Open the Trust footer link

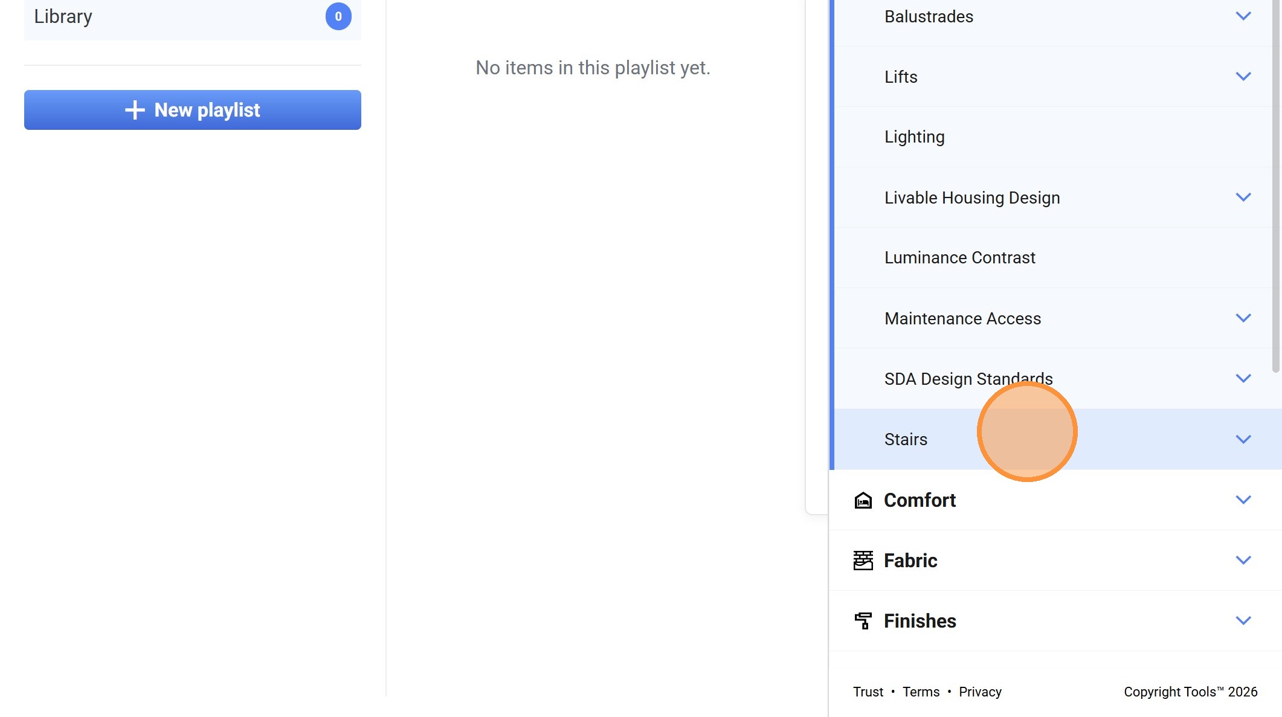point(868,692)
